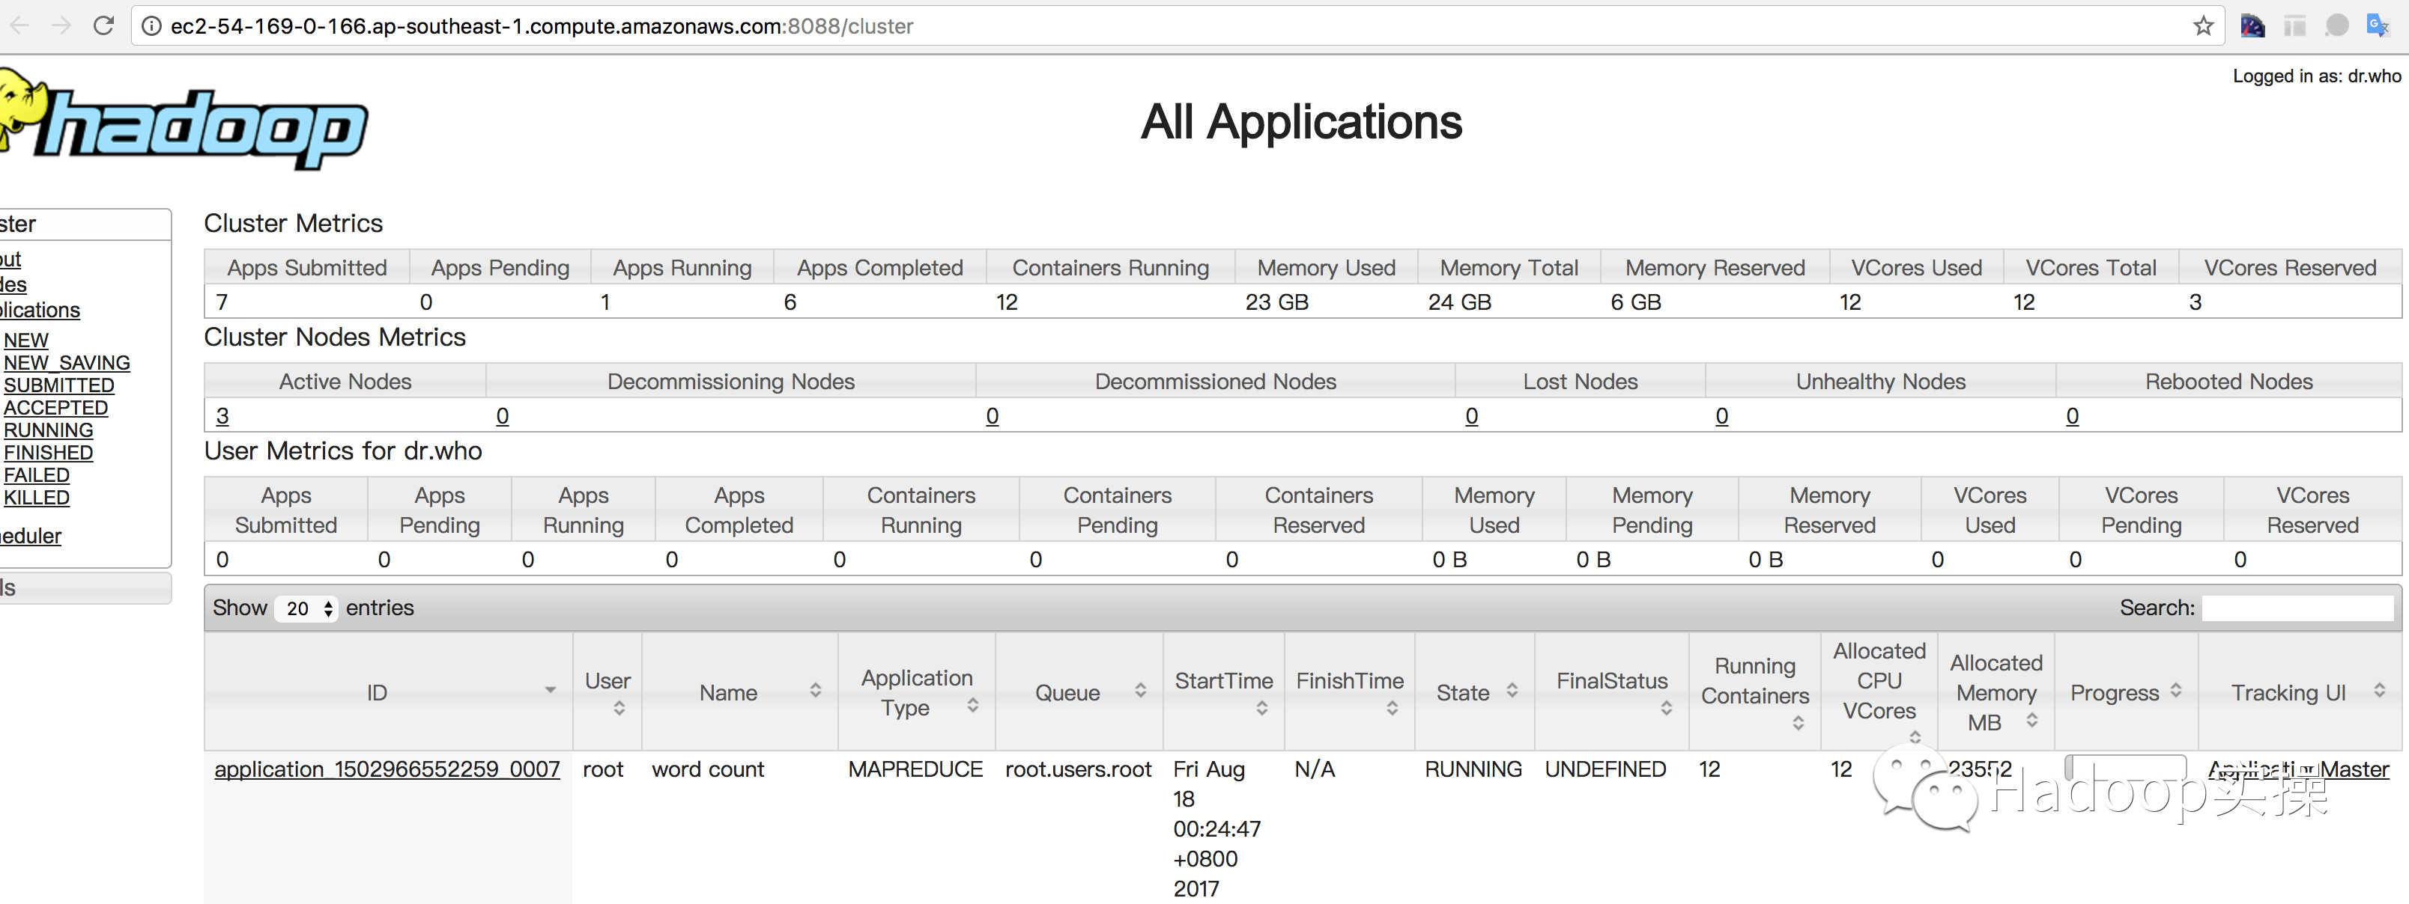Click the Logged in as dr.who text
The height and width of the screenshot is (904, 2409).
coord(2316,76)
